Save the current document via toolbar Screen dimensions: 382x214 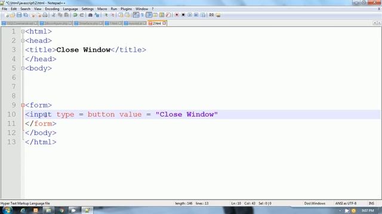[19, 15]
